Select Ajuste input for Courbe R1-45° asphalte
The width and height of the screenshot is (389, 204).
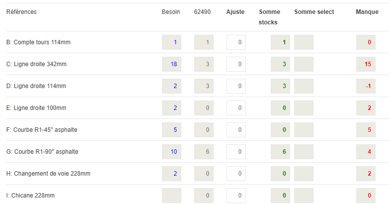coord(236,130)
